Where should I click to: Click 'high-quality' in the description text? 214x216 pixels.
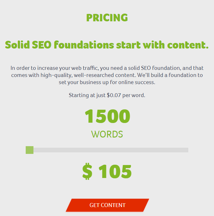pos(55,75)
